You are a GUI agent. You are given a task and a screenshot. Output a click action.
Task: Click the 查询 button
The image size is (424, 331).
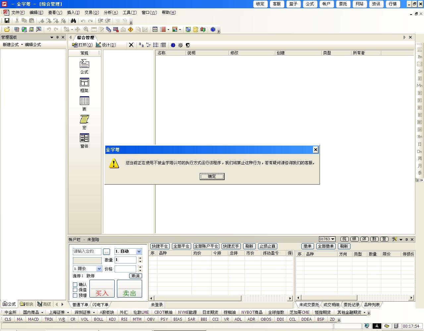point(135,276)
